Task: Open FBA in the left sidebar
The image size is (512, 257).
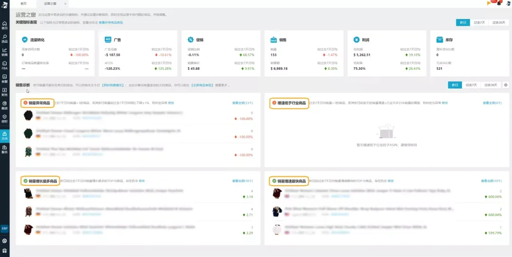Action: coord(5,65)
